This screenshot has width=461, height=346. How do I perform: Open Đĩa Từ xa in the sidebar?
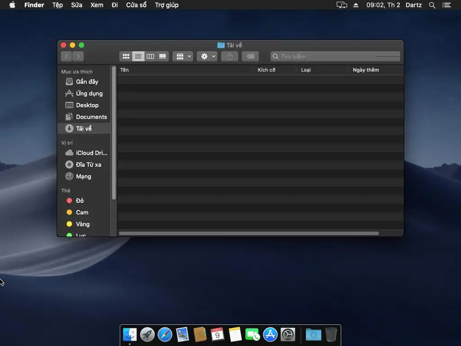click(x=84, y=164)
